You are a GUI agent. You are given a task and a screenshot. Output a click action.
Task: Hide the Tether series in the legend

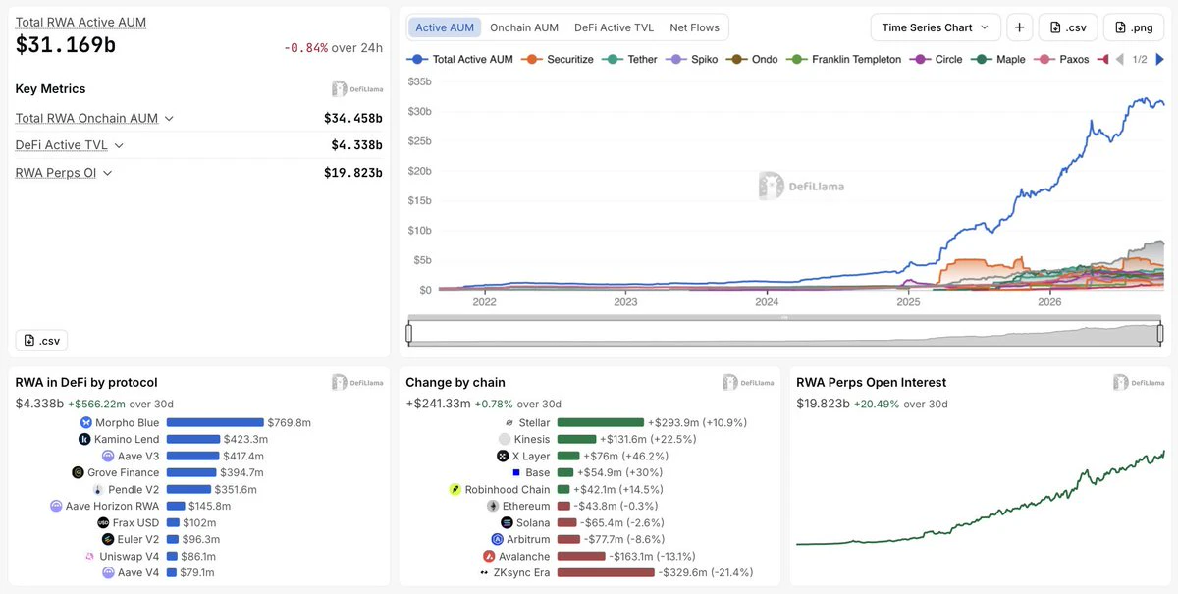tap(630, 60)
